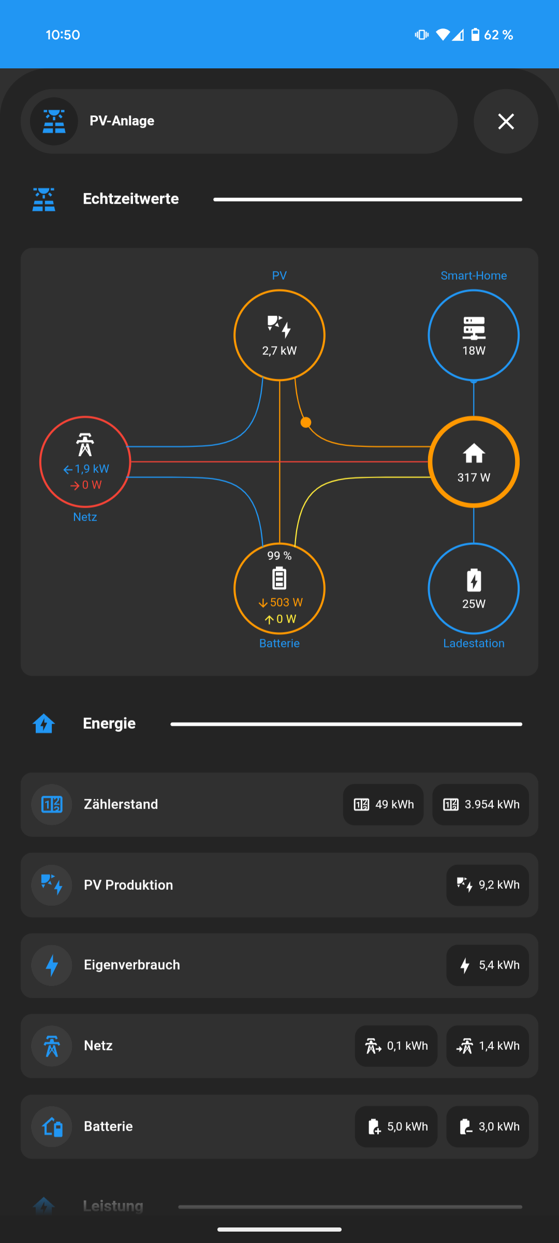Open the 49 kWh meter reading chip

click(384, 804)
